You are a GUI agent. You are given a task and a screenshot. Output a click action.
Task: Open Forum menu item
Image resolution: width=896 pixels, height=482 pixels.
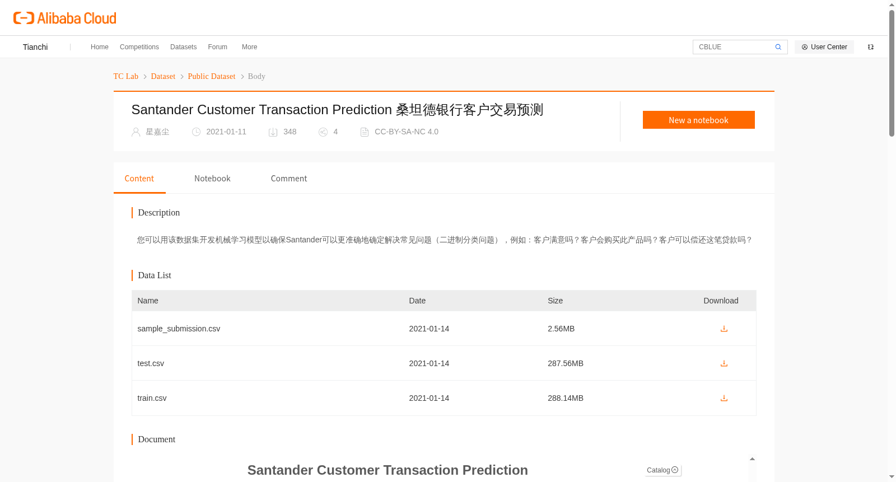coord(218,47)
